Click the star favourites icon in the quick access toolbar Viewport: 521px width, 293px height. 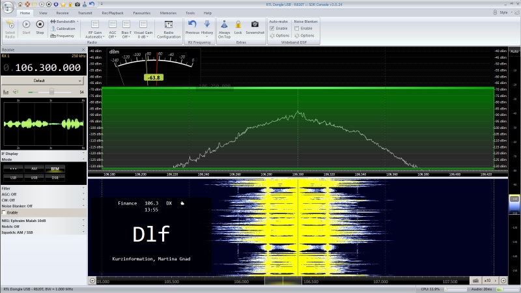coord(63,5)
